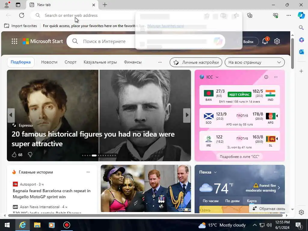Open Финансы tab
308x231 pixels.
[133, 62]
